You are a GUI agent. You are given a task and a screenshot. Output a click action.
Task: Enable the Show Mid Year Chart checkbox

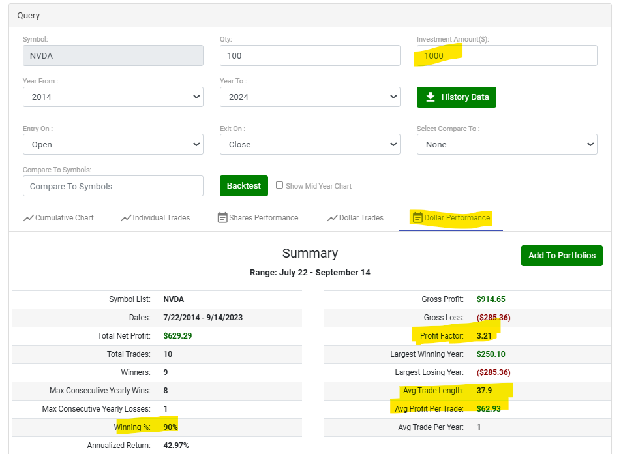tap(280, 185)
